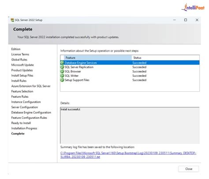This screenshot has width=209, height=179.
Task: Click green check icon beside SQL Writer
Action: [62, 75]
